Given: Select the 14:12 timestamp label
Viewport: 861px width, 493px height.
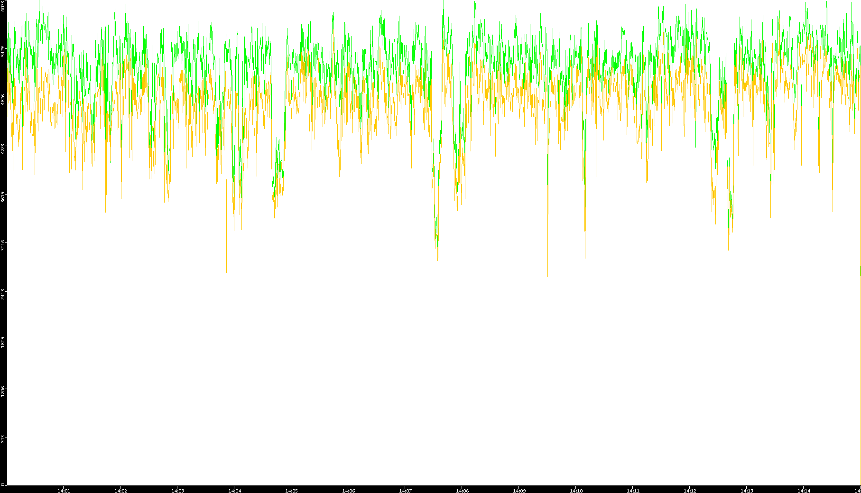Looking at the screenshot, I should [690, 491].
